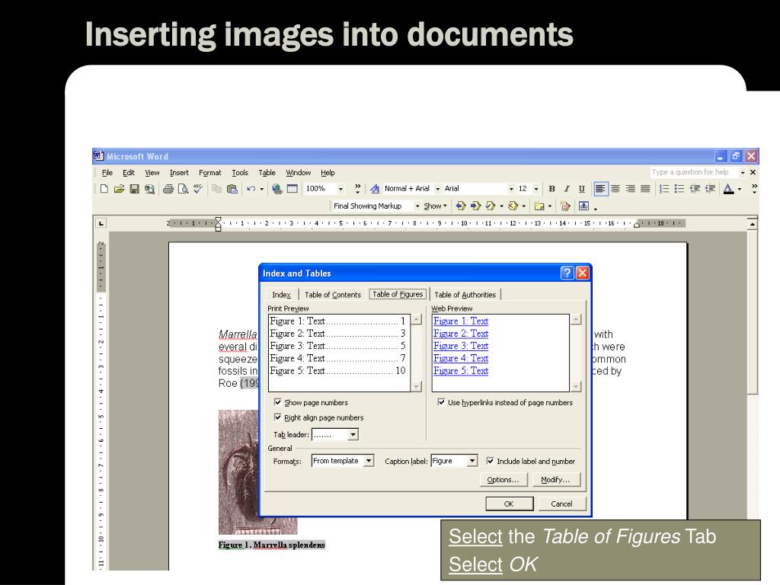Screen dimensions: 780x585
Task: Open the Table menu
Action: click(x=267, y=173)
